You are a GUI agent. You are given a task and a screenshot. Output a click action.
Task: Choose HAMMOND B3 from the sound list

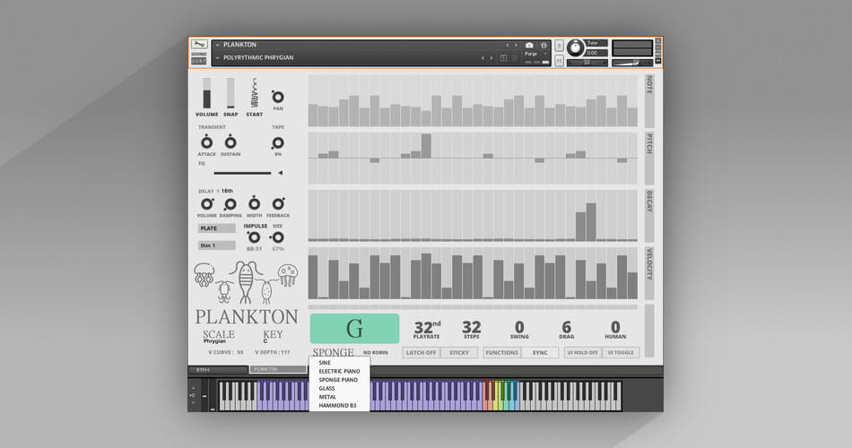[x=337, y=406]
